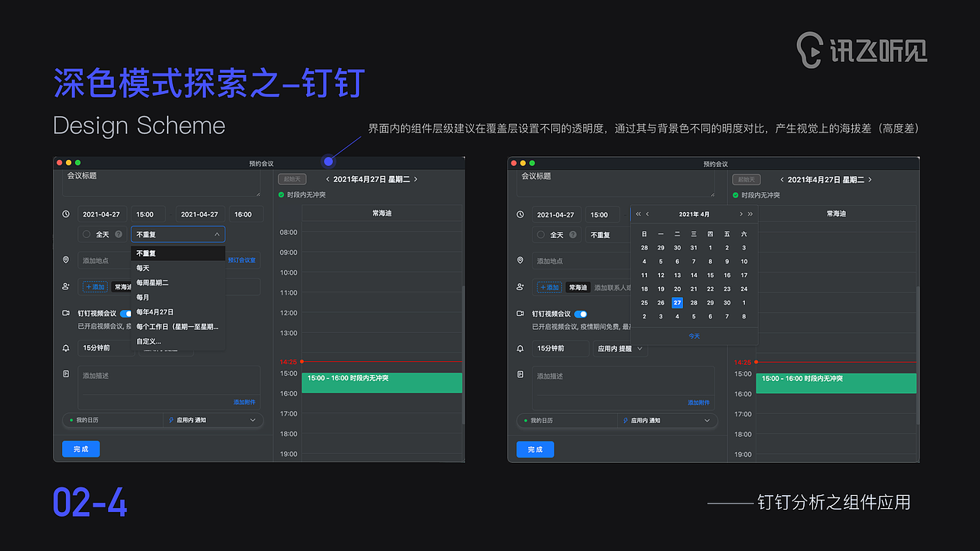Click the description note icon in repeat-menu window

click(66, 373)
